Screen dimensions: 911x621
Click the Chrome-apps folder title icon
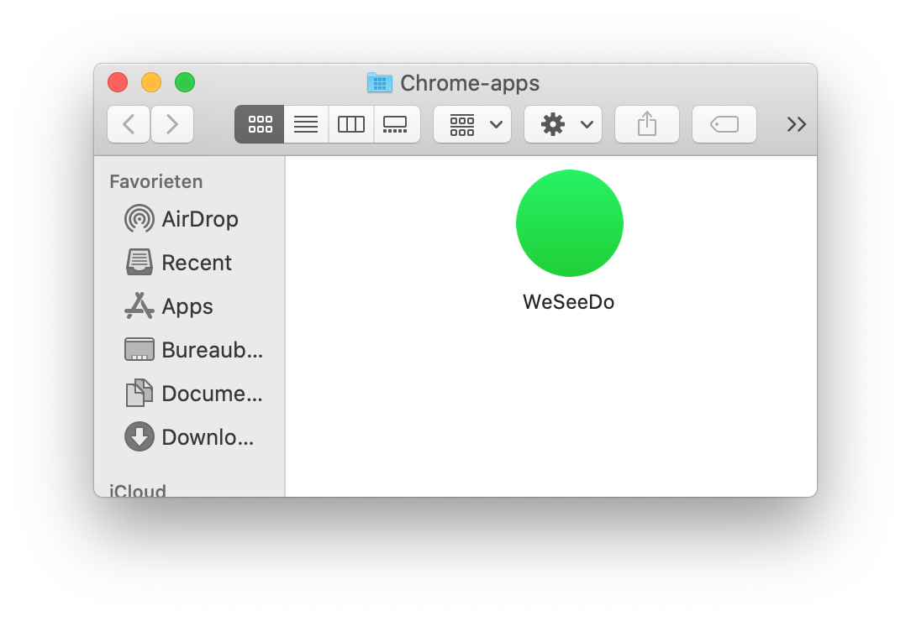click(380, 83)
